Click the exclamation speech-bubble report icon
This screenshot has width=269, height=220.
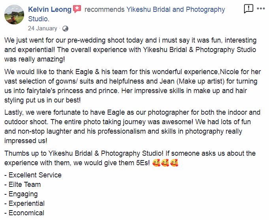[x=248, y=9]
